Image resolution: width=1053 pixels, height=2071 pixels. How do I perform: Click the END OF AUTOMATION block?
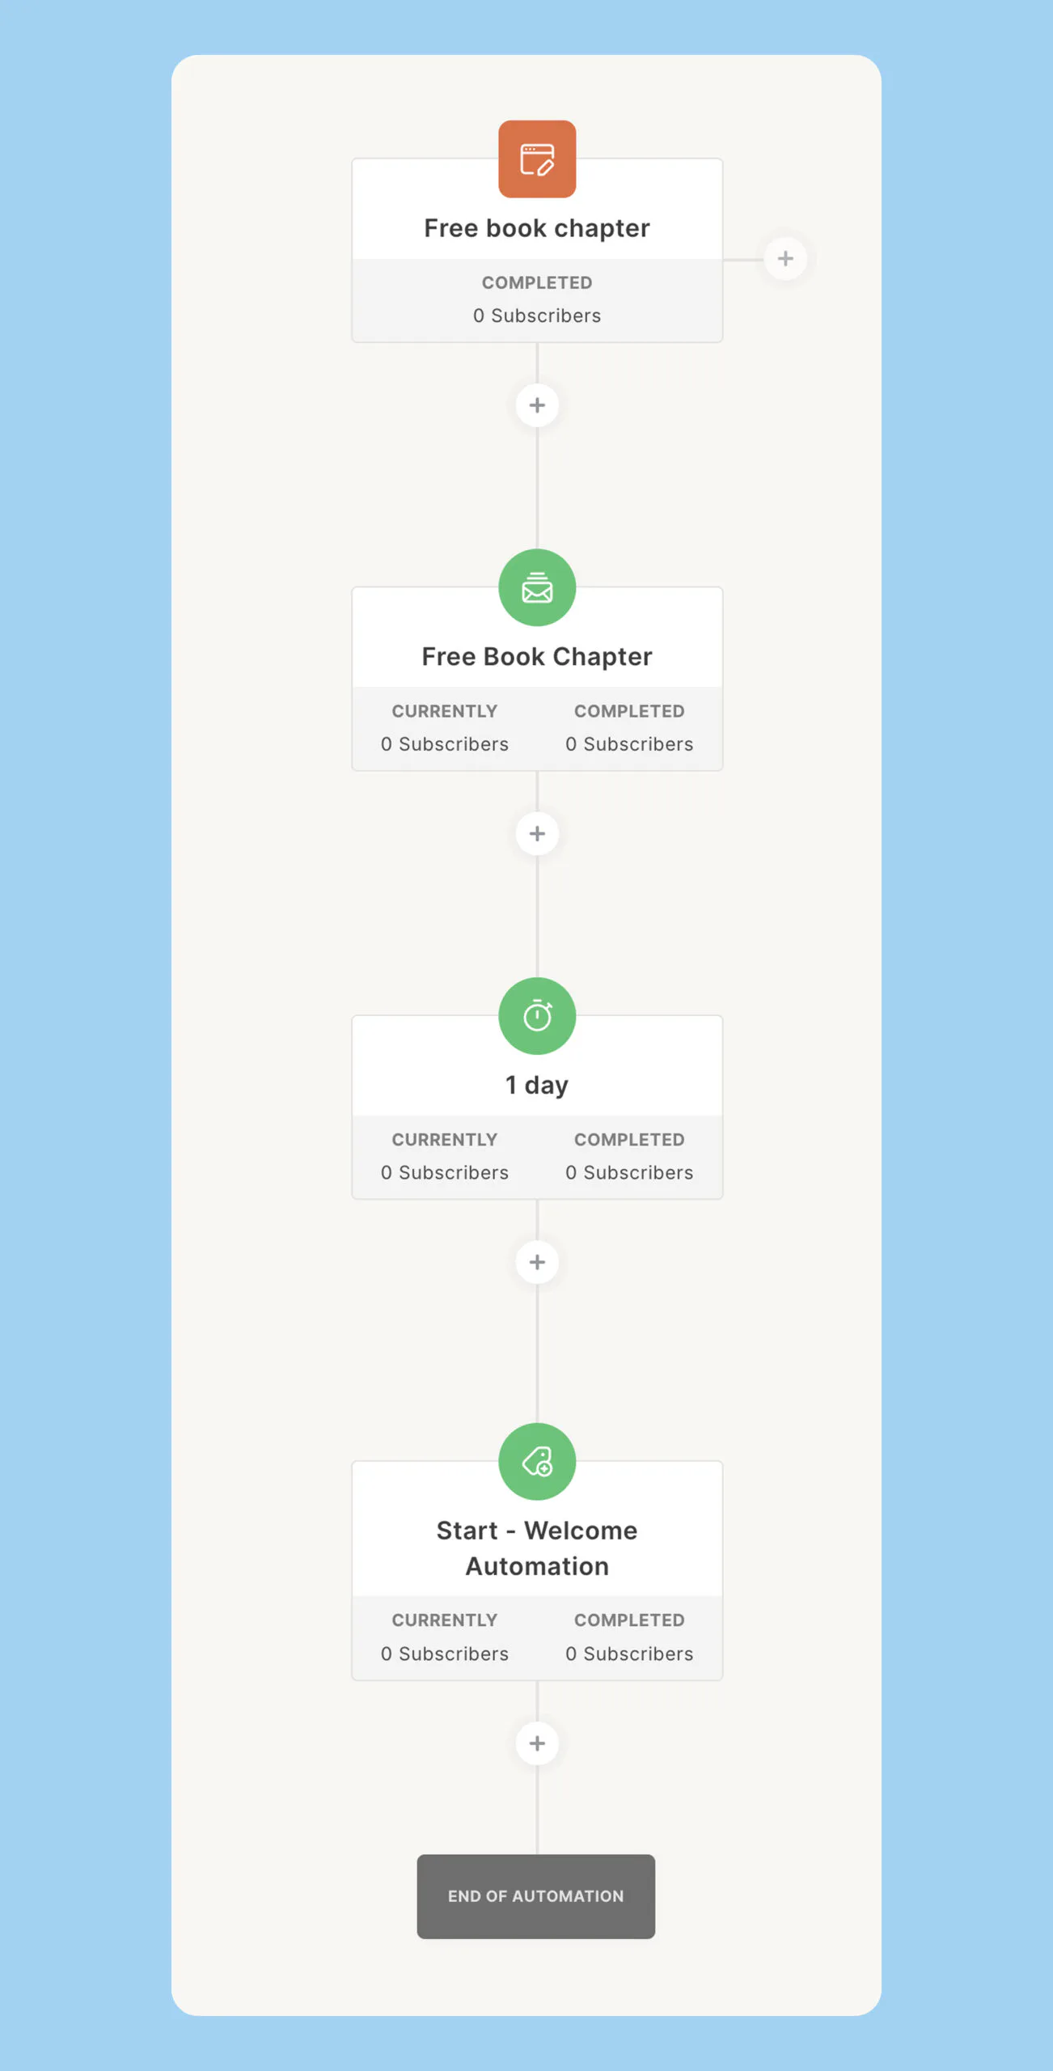(x=537, y=1897)
